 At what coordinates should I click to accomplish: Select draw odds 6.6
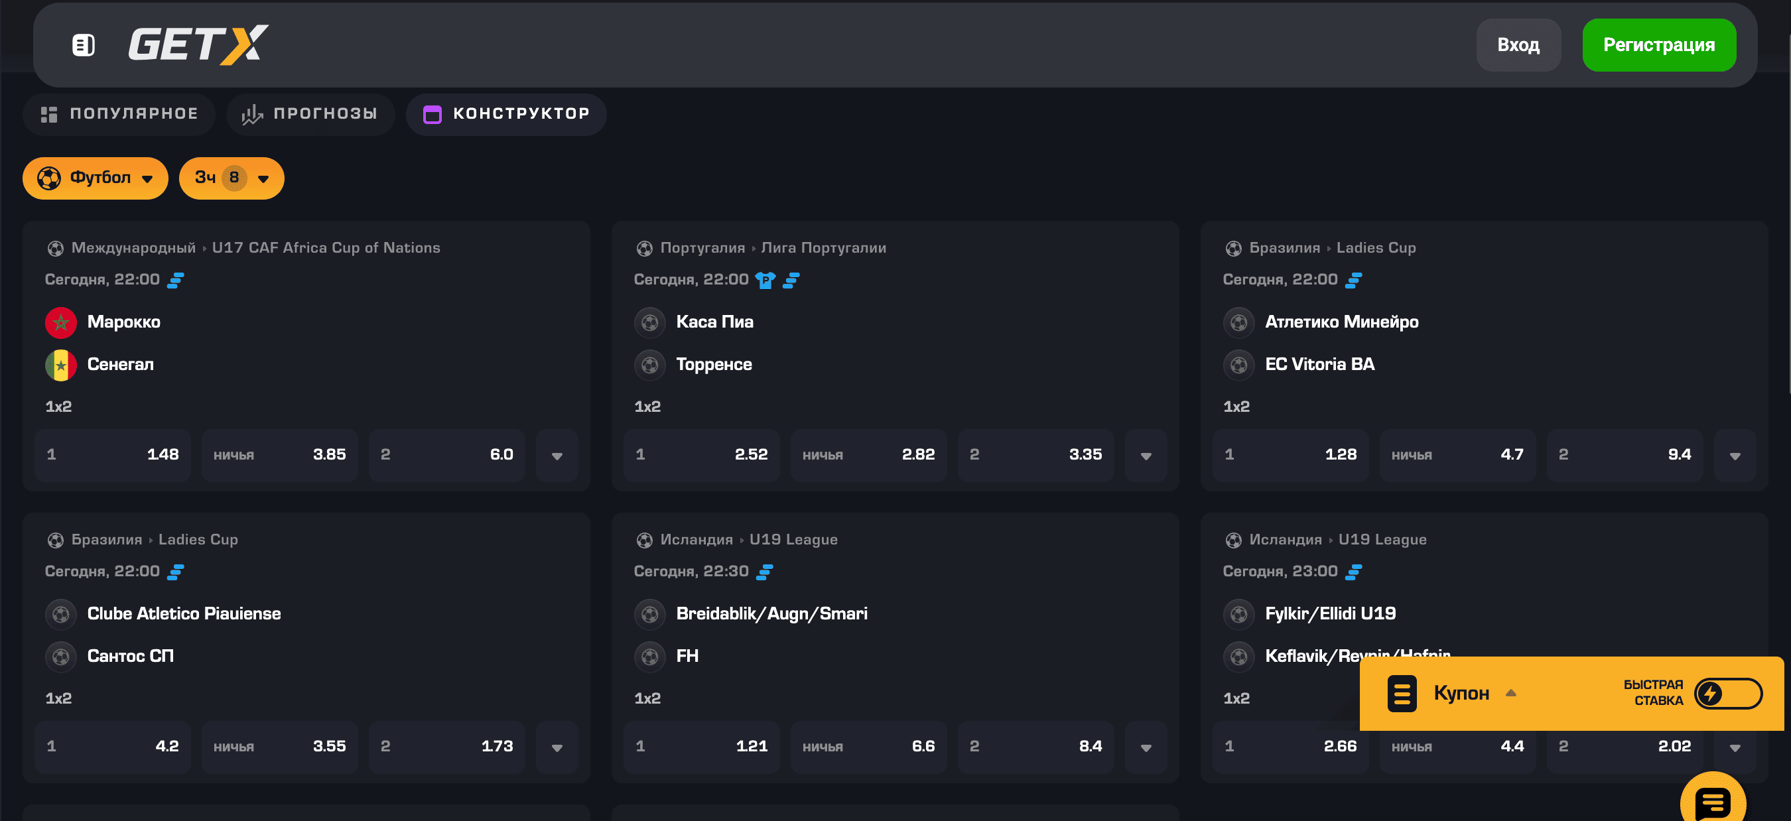[868, 747]
